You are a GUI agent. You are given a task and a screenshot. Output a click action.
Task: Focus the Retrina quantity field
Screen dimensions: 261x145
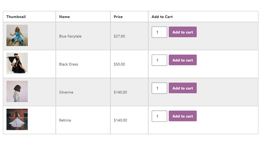[159, 116]
